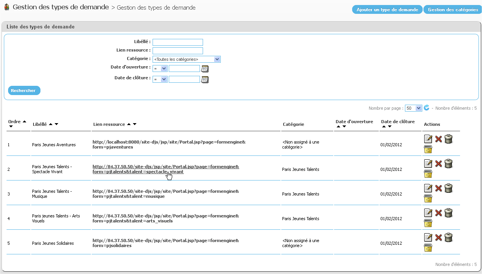Sort the Ordre column descending
Viewport: 482px width, 274px height.
11,127
